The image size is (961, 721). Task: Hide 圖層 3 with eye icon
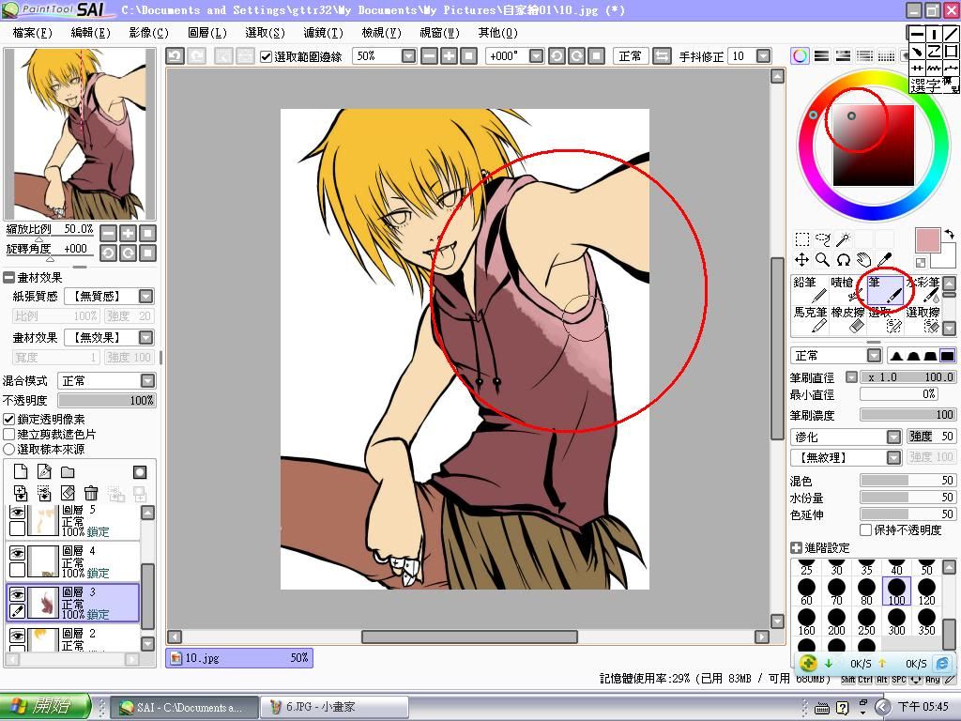[x=17, y=594]
